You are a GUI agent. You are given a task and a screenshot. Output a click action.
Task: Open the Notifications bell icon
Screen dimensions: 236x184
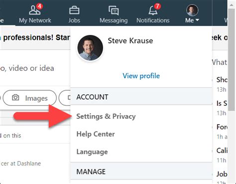pos(153,10)
